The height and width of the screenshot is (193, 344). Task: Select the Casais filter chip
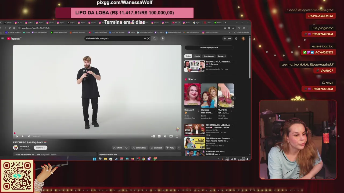pos(197,56)
